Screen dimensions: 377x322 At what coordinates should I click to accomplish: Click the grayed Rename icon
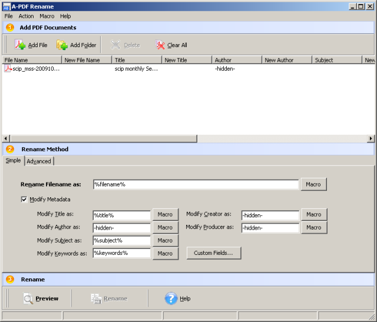tap(96, 298)
